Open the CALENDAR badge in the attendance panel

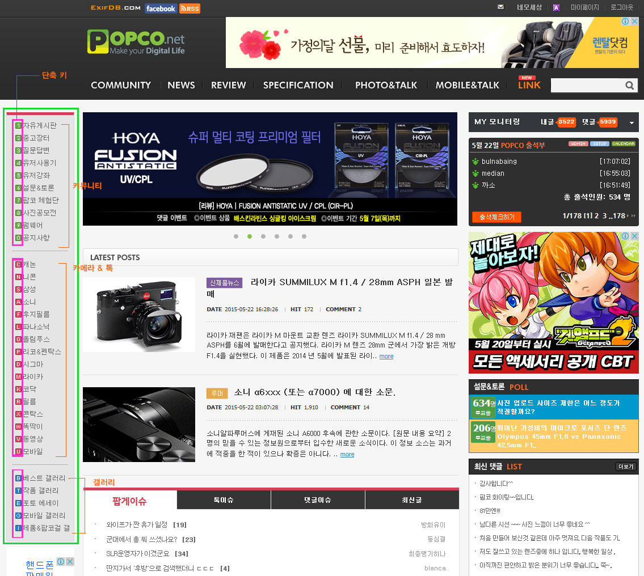624,144
